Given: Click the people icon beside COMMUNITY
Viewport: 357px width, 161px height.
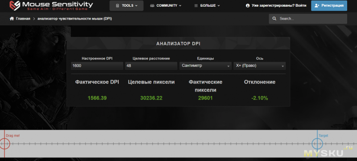Looking at the screenshot, I should 152,6.
